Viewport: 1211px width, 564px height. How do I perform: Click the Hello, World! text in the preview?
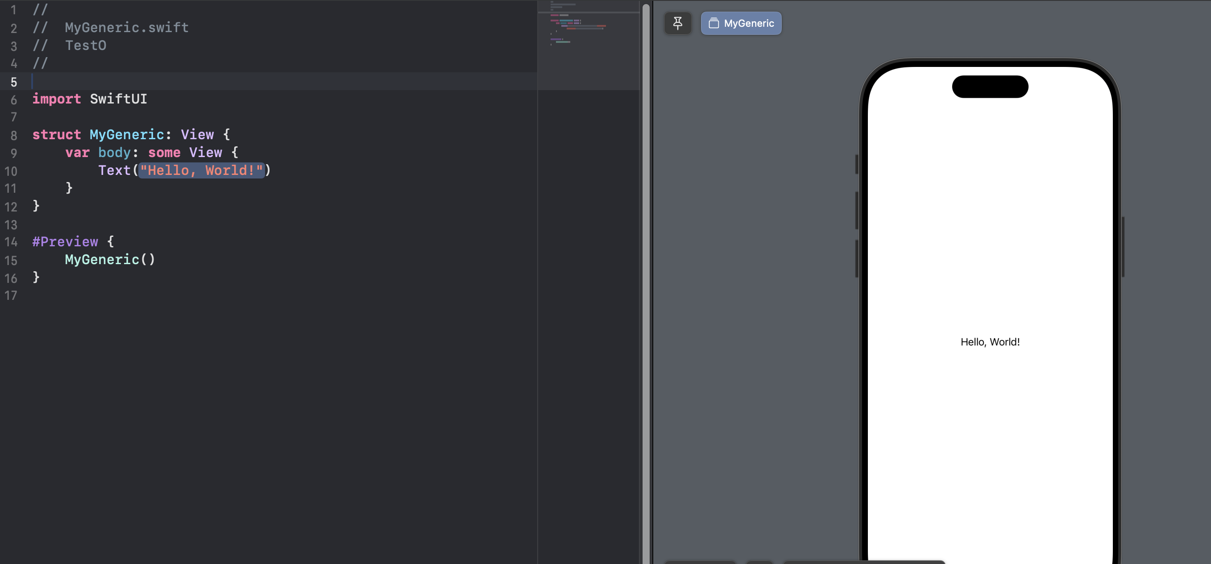pos(990,342)
